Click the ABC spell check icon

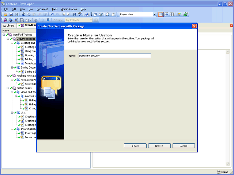[x=80, y=15]
